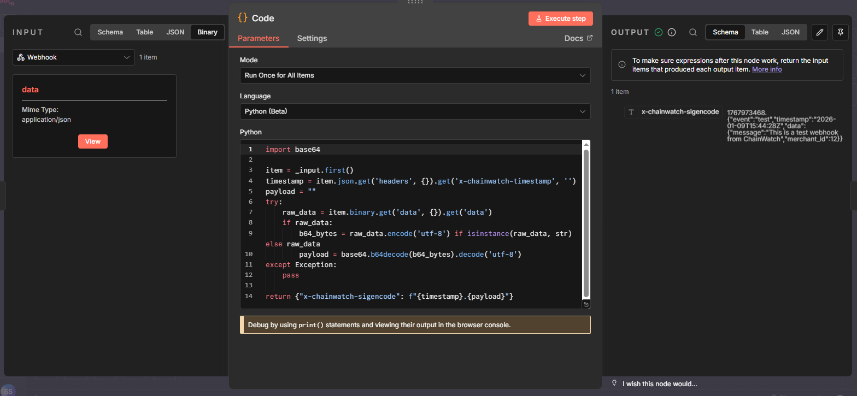857x396 pixels.
Task: Open the Mode dropdown
Action: [415, 75]
